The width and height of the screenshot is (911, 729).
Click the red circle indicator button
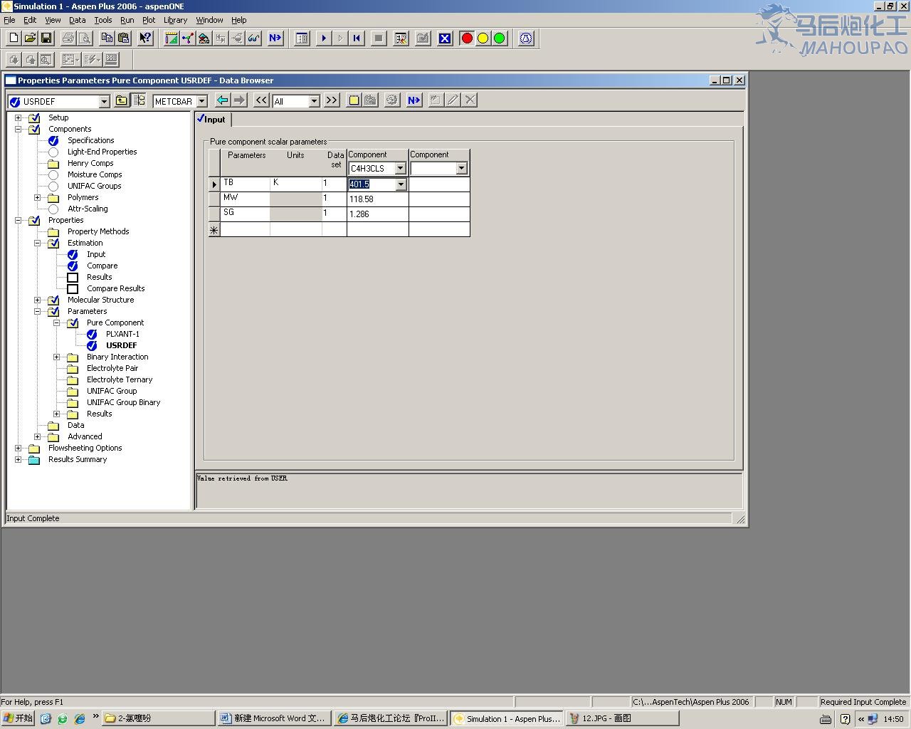pyautogui.click(x=467, y=38)
